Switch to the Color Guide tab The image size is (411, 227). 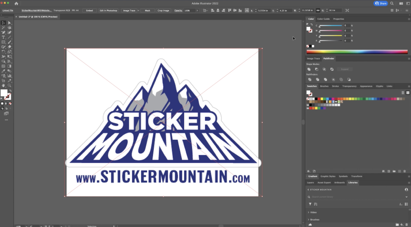click(324, 19)
